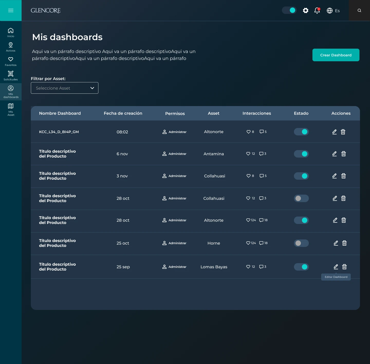Delete the 3 nov Collahuasi dashboard

344,176
